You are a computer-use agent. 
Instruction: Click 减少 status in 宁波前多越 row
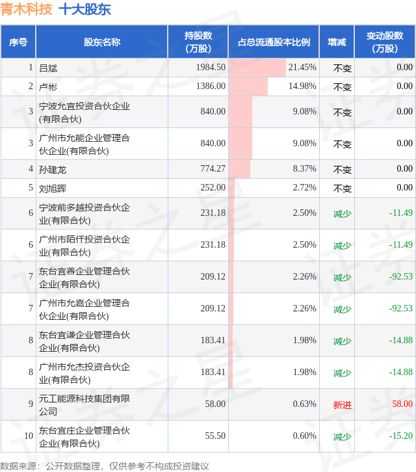coord(343,214)
